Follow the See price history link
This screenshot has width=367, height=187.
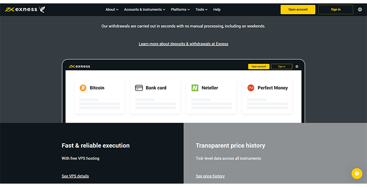pos(210,176)
